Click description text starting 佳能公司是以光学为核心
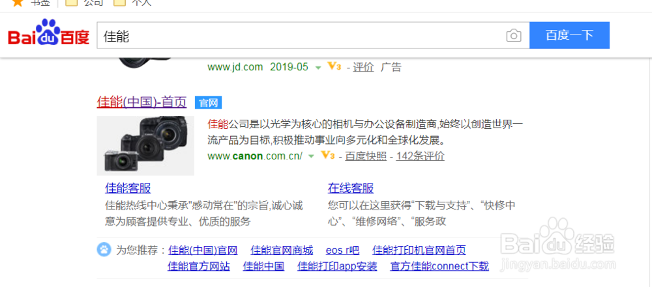The height and width of the screenshot is (287, 652). tap(365, 132)
